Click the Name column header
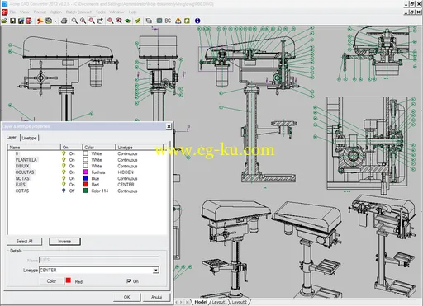The width and height of the screenshot is (423, 306). point(34,147)
